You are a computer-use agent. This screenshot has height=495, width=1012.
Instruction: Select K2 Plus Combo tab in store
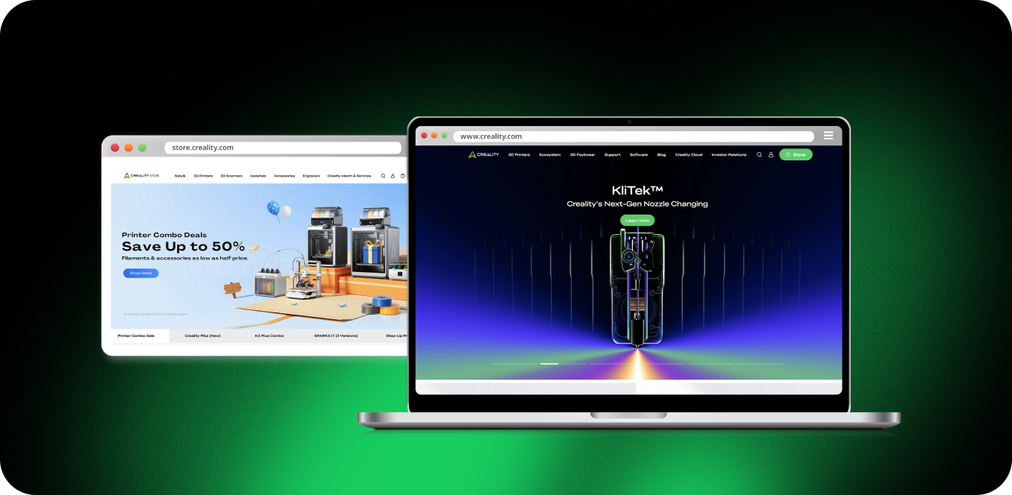pyautogui.click(x=269, y=335)
